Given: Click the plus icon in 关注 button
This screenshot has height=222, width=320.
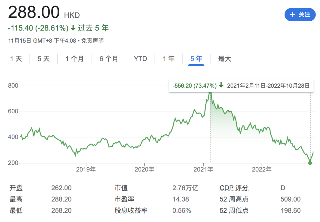Looking at the screenshot, I should [293, 15].
